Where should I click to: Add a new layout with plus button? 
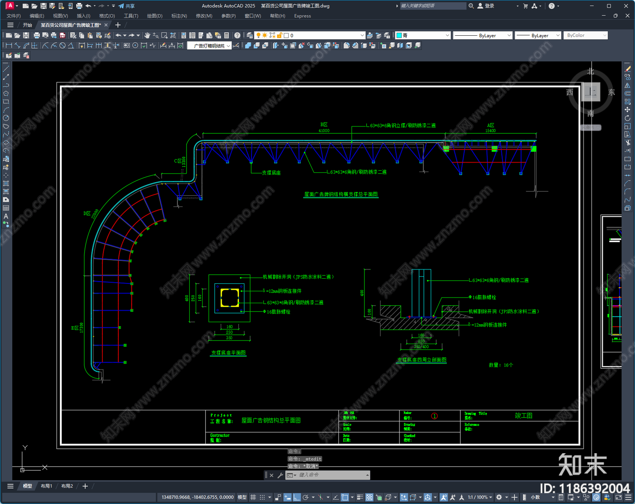(x=85, y=486)
